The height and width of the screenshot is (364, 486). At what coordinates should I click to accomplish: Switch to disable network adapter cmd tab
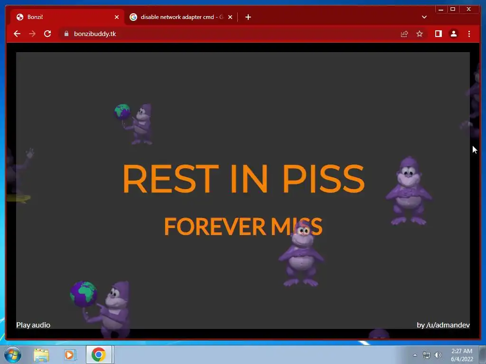[181, 17]
